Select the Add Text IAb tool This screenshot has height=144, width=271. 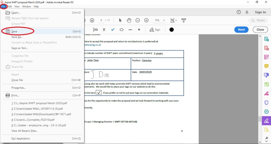click(95, 30)
